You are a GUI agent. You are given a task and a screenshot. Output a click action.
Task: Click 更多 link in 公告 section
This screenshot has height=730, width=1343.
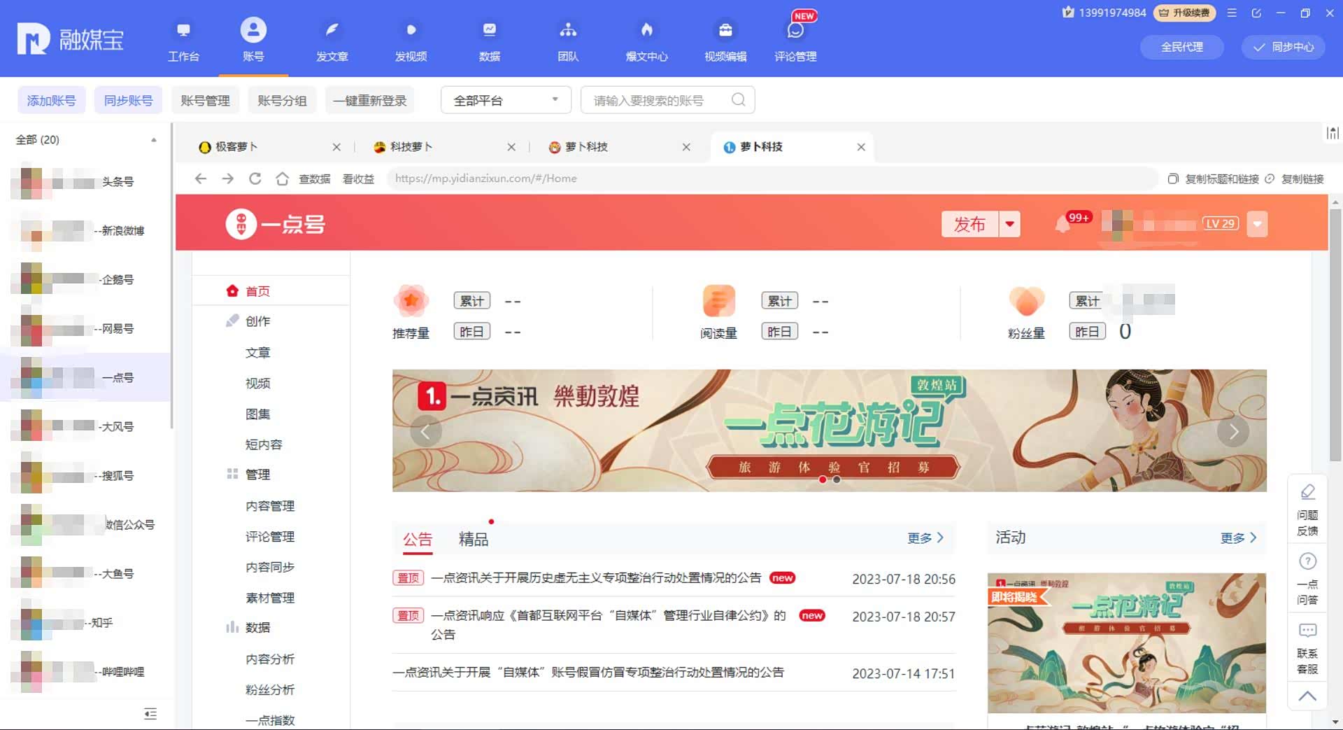point(925,538)
